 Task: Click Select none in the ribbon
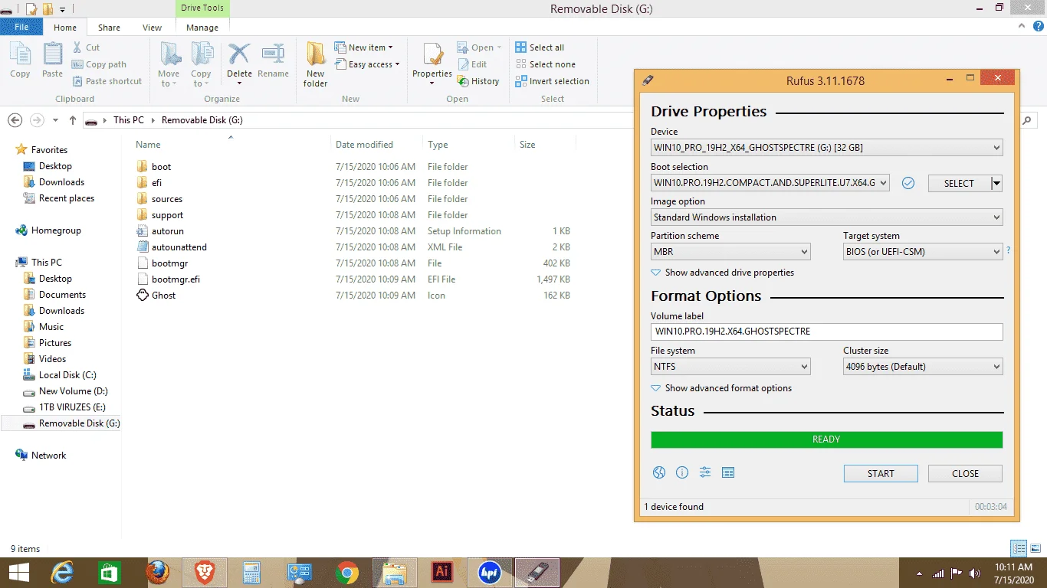pyautogui.click(x=545, y=64)
